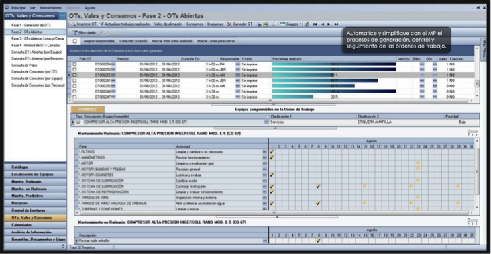Expand the Análisis de Información section
The height and width of the screenshot is (254, 491).
(35, 232)
